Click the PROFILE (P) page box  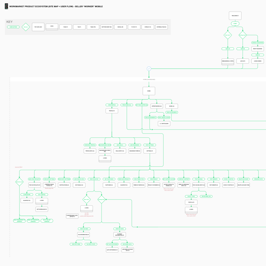(112, 111)
